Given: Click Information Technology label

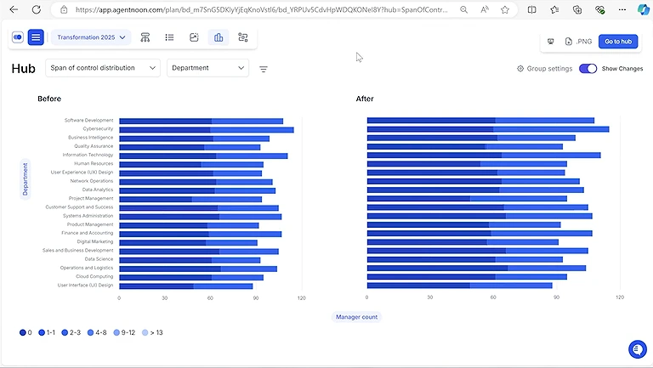Looking at the screenshot, I should click(x=88, y=155).
